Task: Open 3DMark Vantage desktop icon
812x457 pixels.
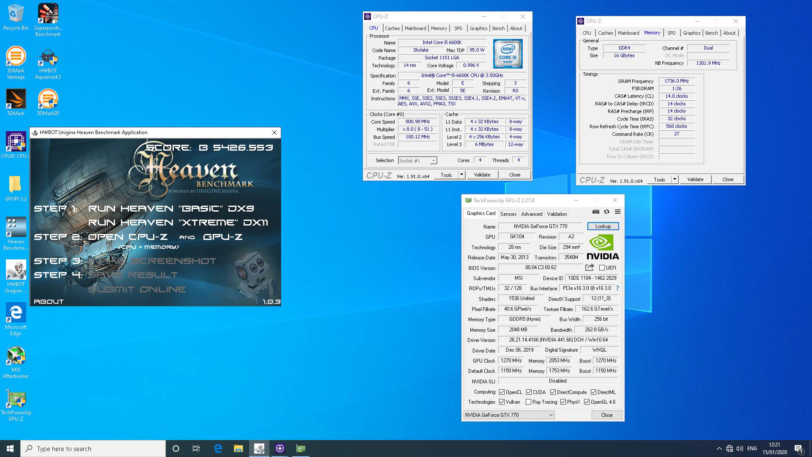Action: click(x=16, y=63)
